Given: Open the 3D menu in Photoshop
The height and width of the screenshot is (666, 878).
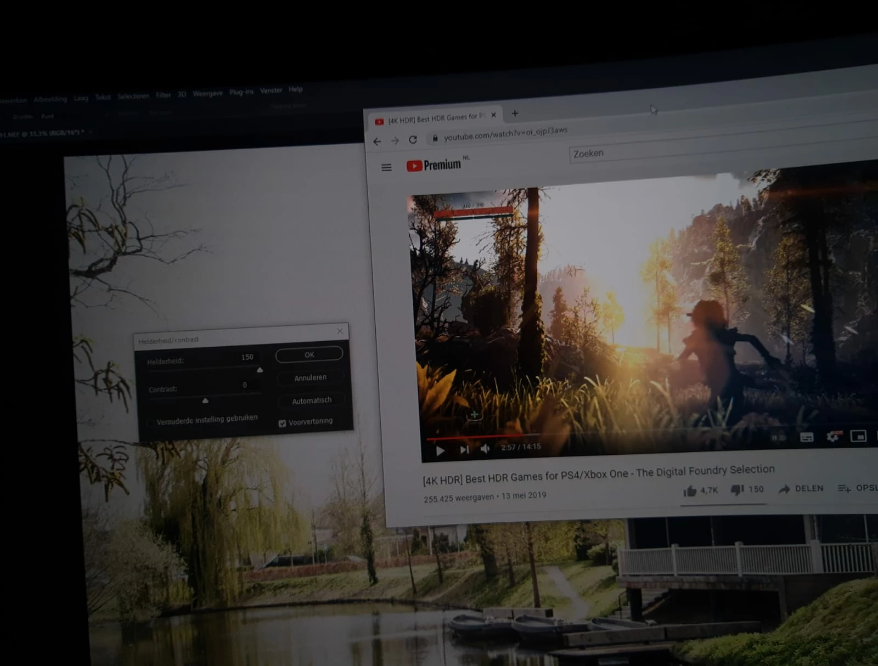Looking at the screenshot, I should (x=182, y=94).
